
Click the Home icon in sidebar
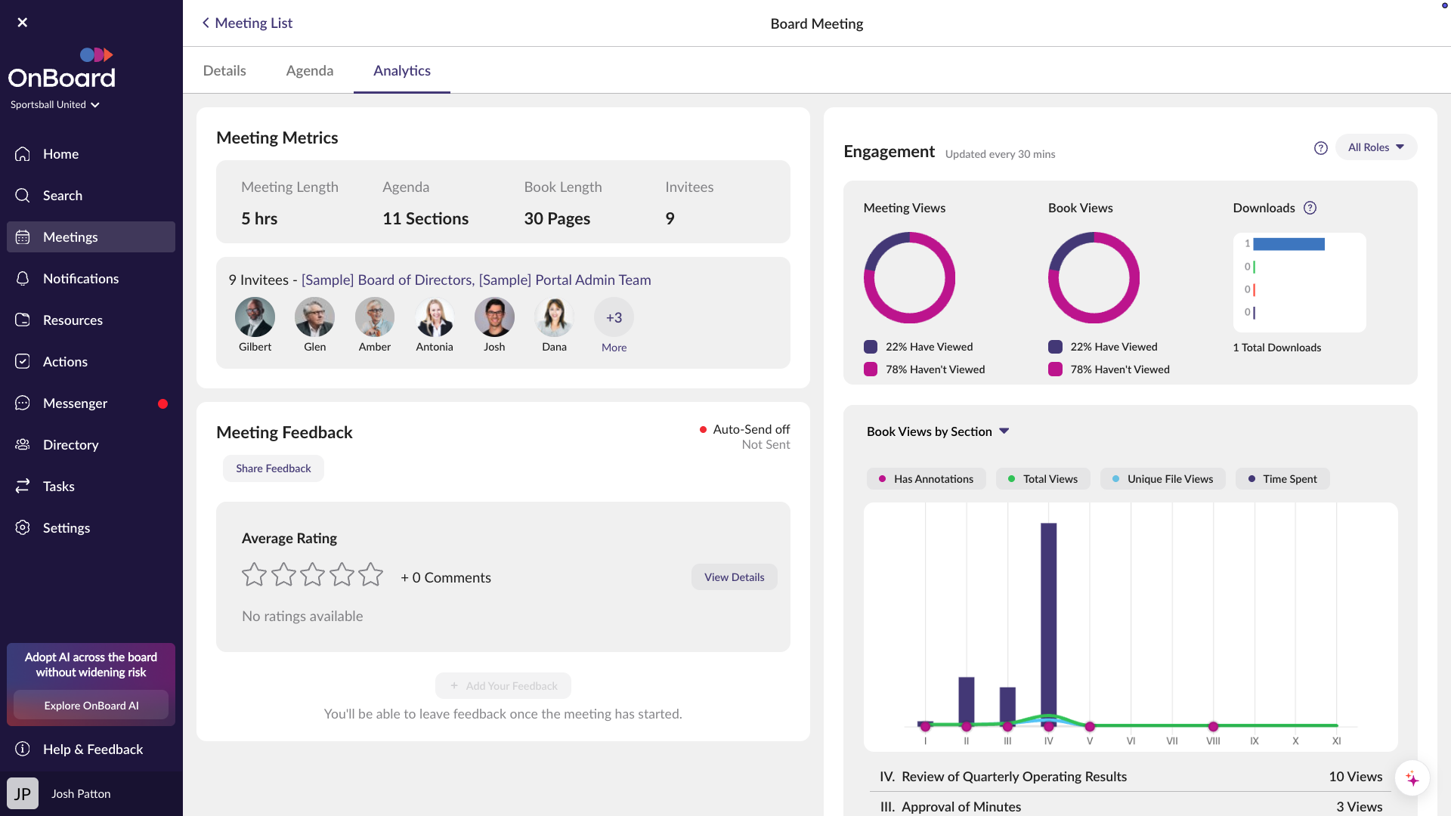[x=23, y=154]
